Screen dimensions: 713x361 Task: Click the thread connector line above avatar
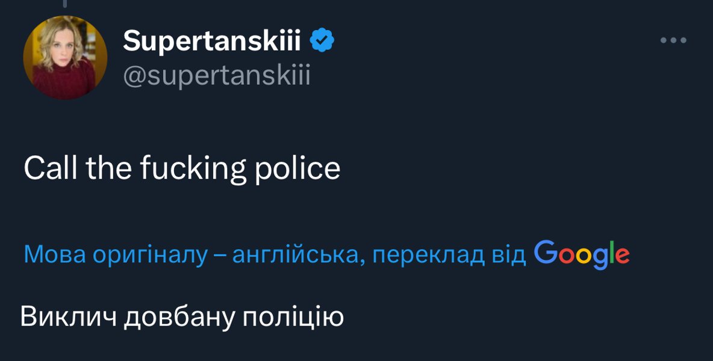tap(65, 4)
